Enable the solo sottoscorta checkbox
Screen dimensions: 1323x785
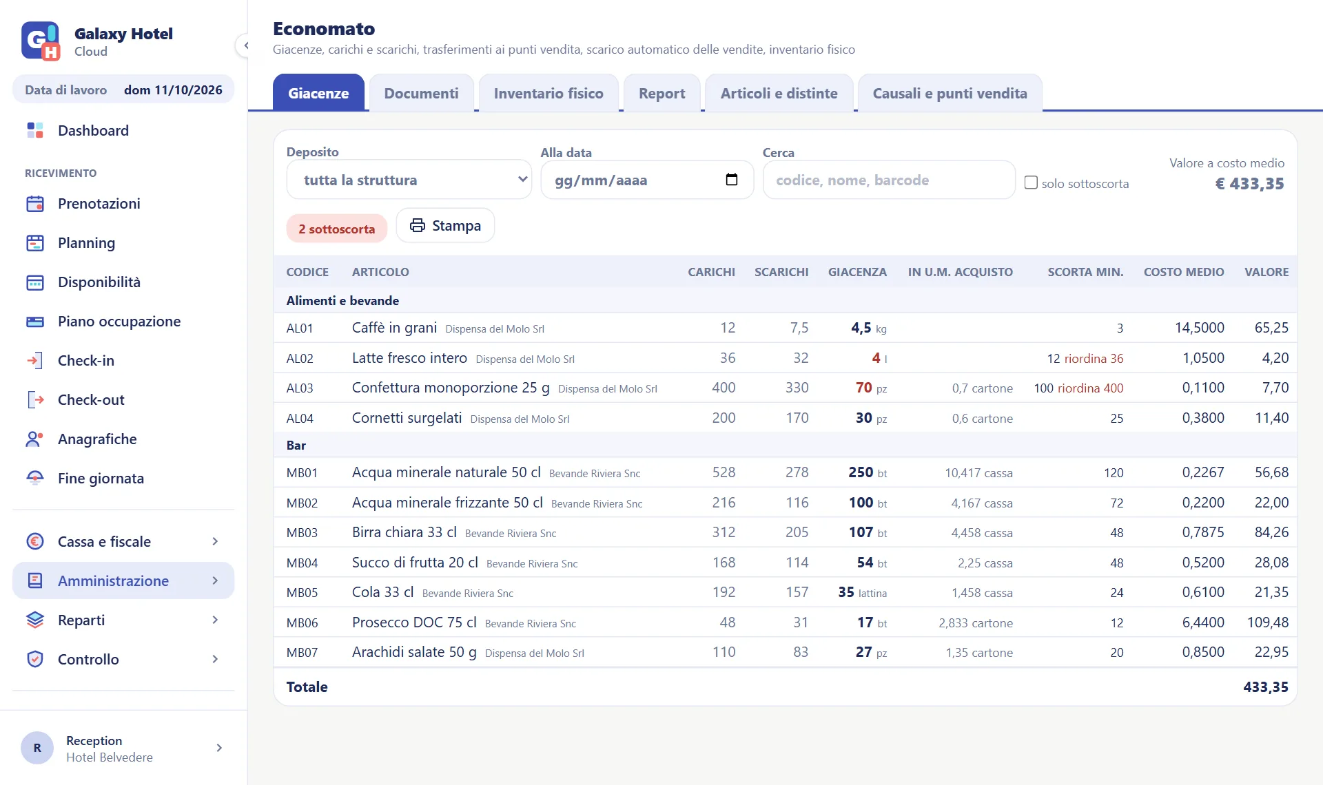point(1031,182)
